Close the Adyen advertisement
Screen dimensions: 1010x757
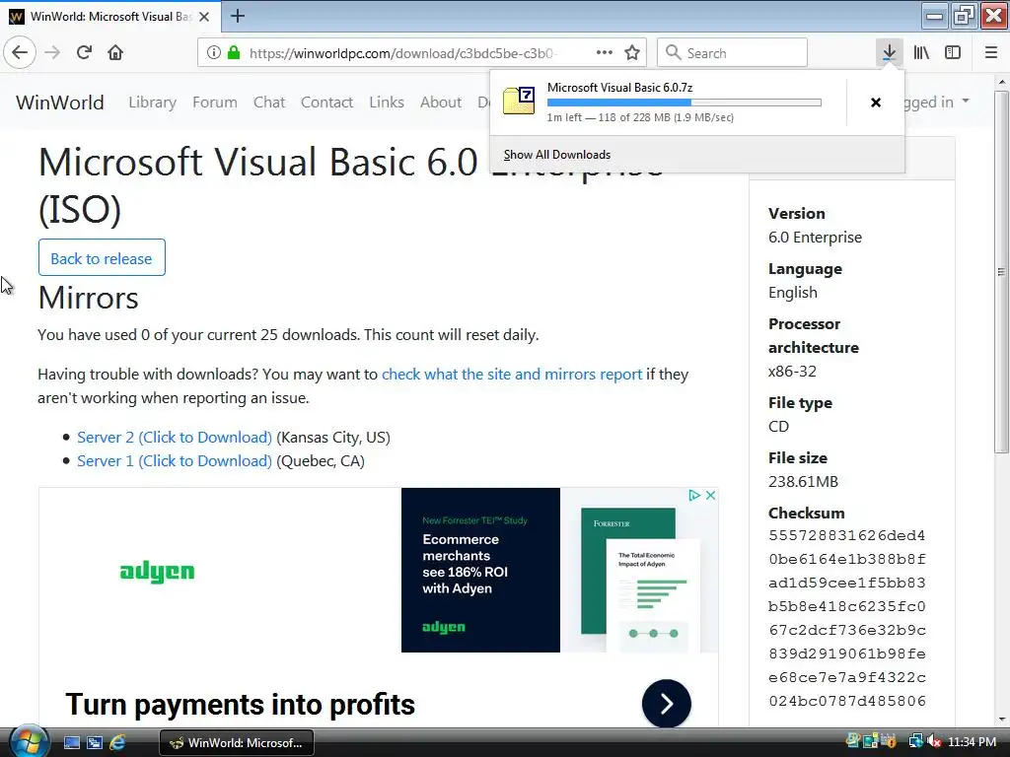pos(710,495)
